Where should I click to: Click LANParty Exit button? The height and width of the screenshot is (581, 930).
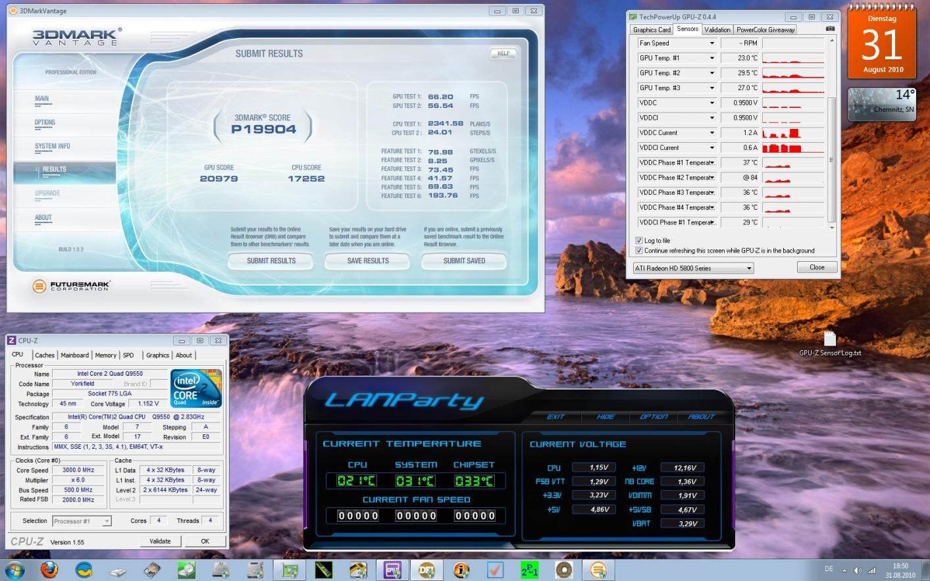pos(555,417)
